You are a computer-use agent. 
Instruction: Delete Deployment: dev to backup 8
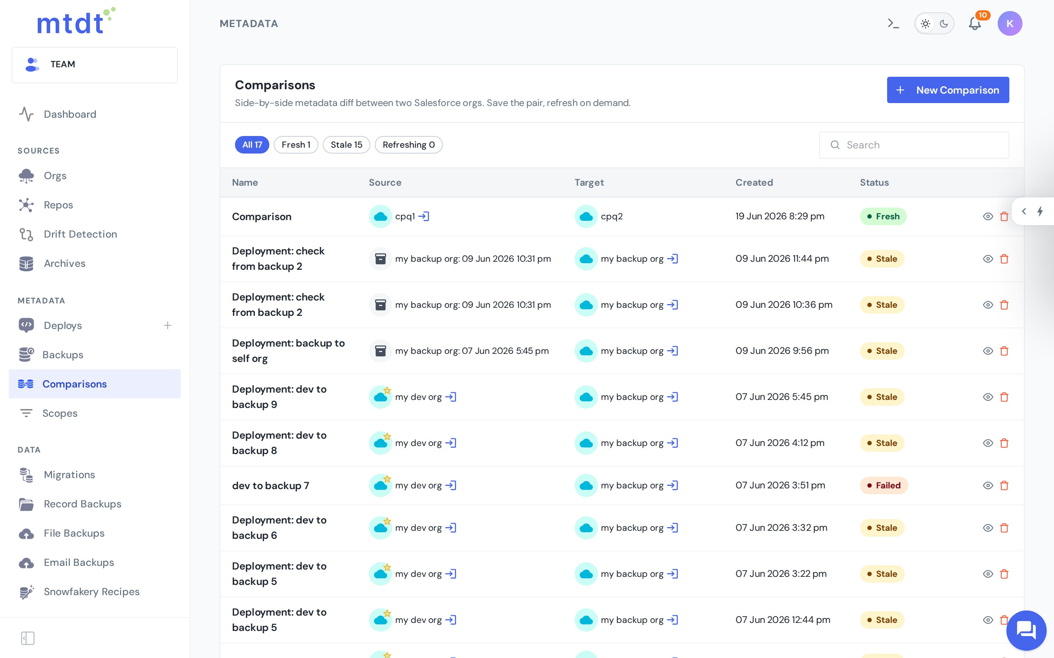[1004, 443]
